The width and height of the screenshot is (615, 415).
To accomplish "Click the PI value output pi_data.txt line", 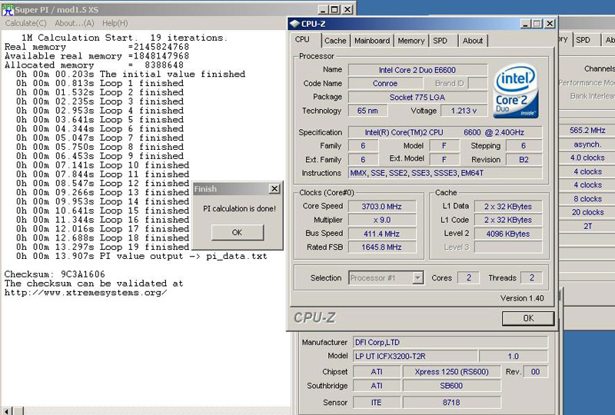I will click(141, 256).
